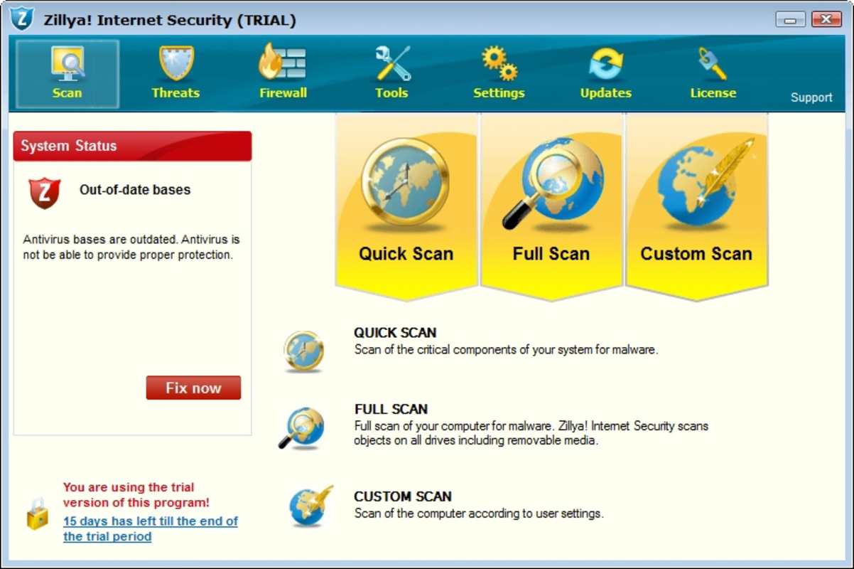Click the magnifier globe on the Full Scan banner

click(553, 183)
